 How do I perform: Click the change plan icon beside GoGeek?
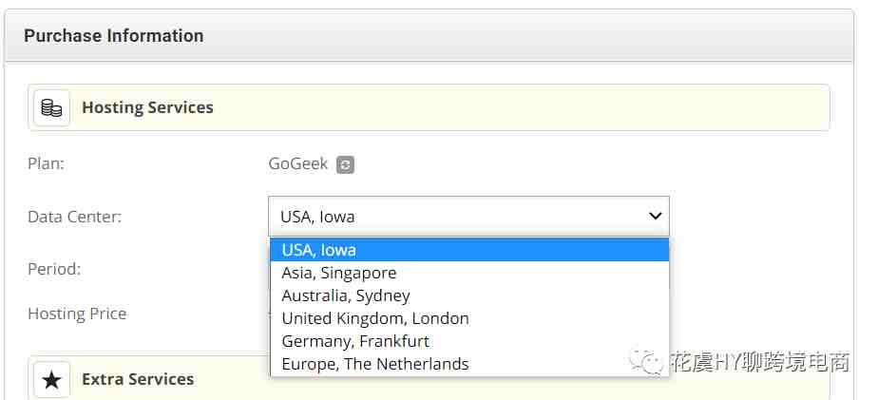click(x=345, y=164)
